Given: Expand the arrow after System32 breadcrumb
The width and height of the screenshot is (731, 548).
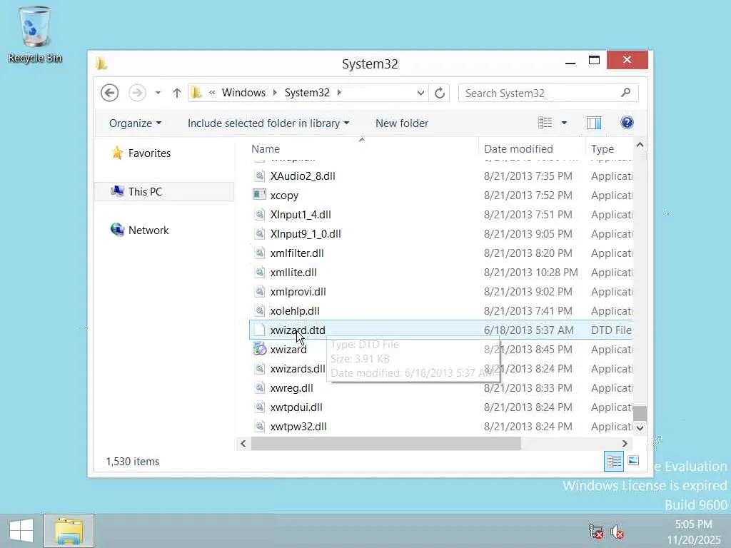Looking at the screenshot, I should [339, 93].
